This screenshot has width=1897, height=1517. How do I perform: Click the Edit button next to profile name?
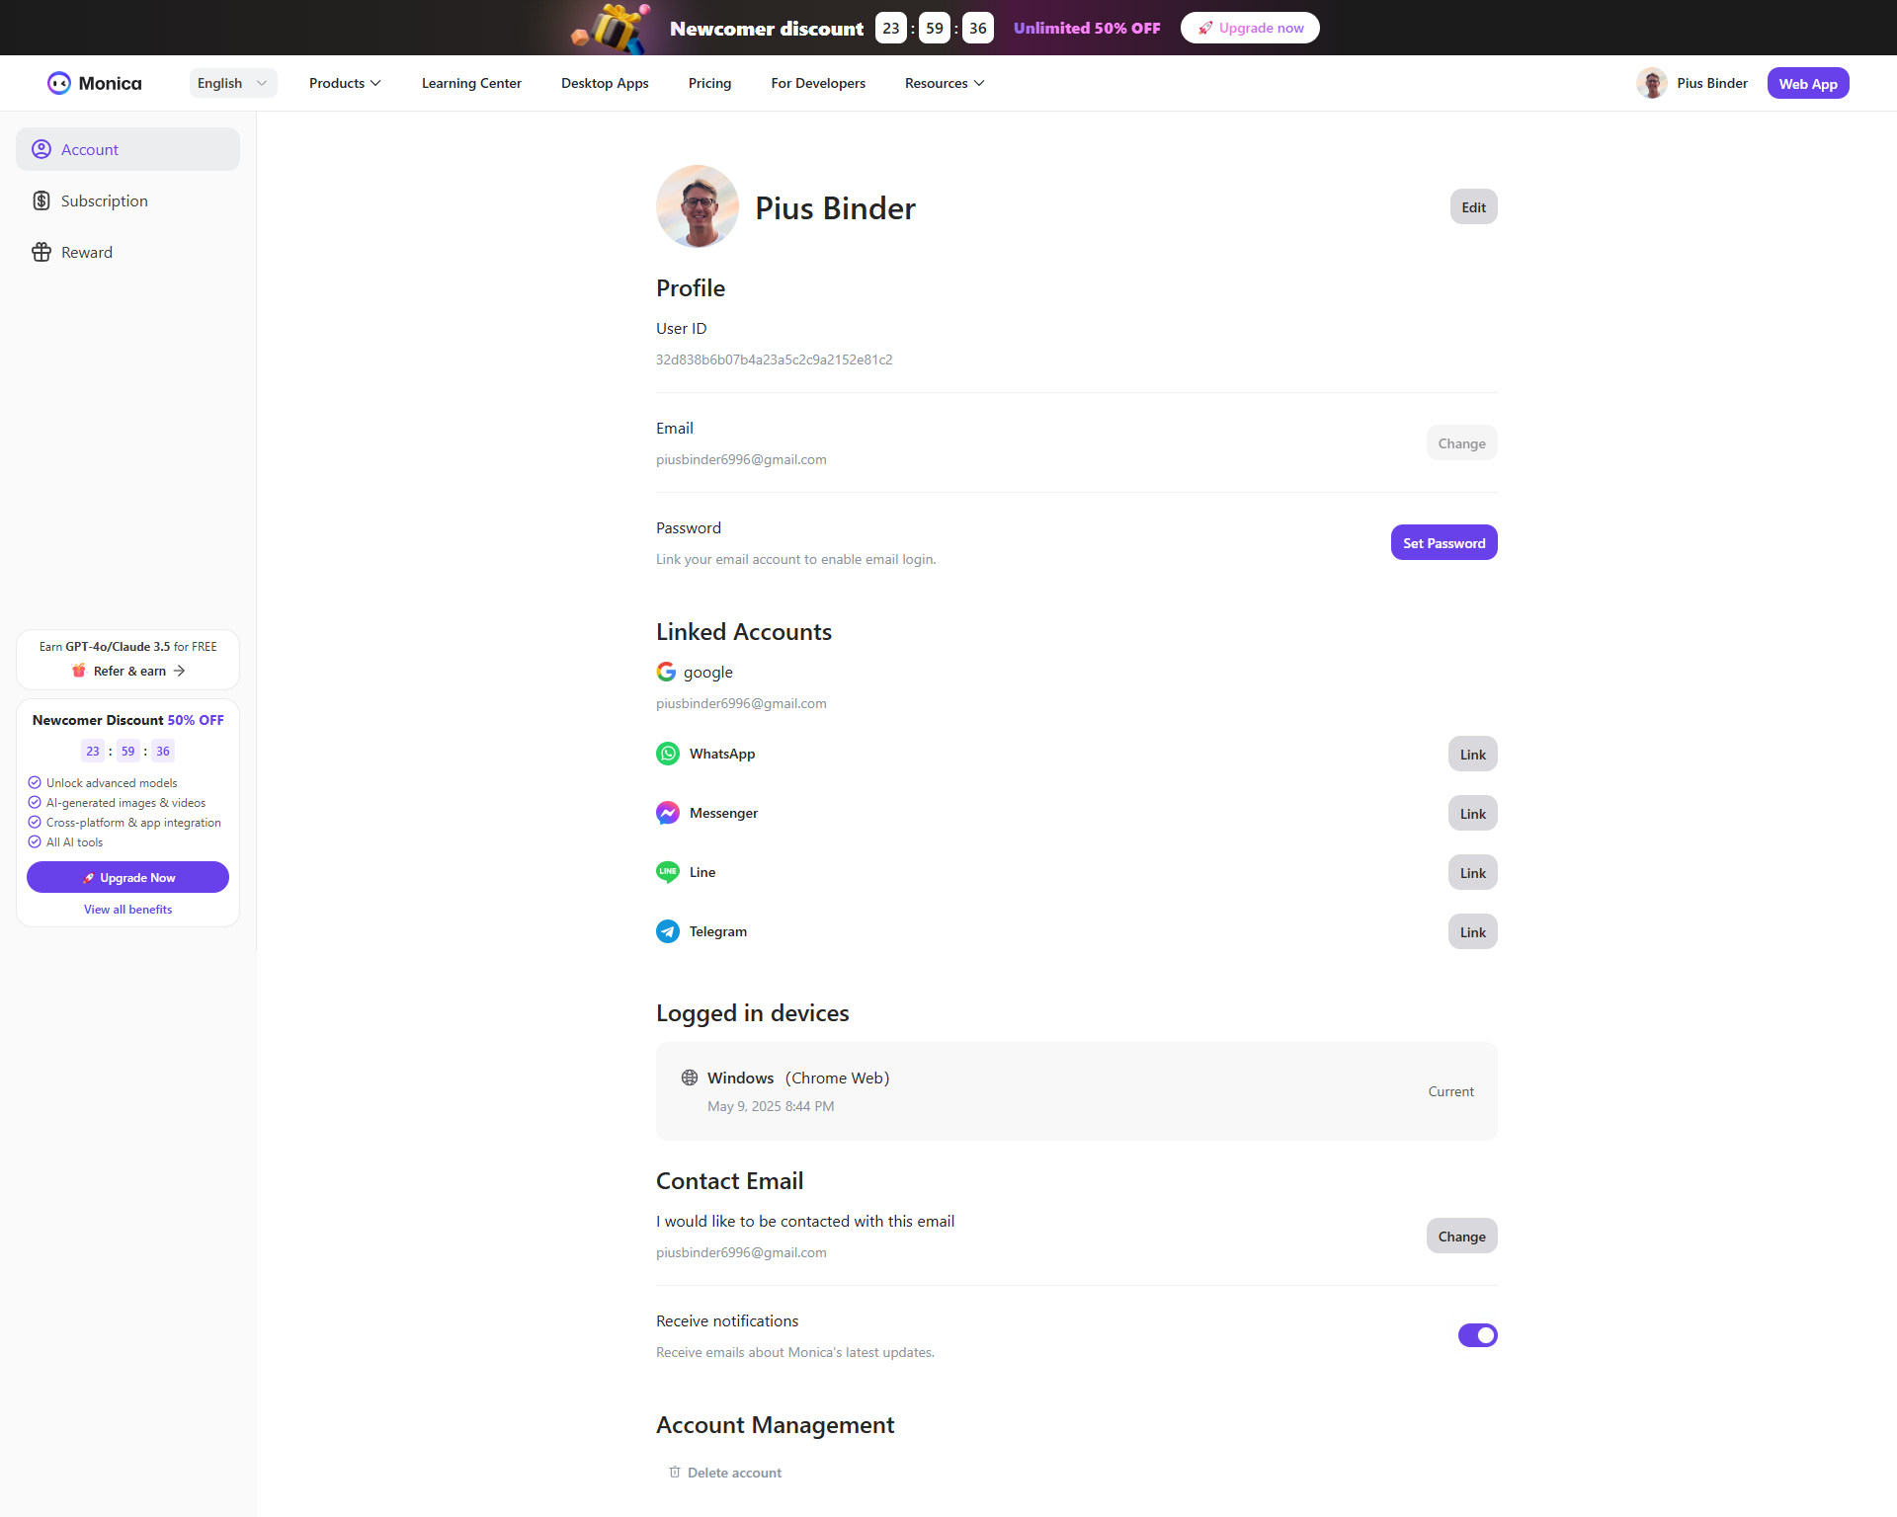point(1473,207)
